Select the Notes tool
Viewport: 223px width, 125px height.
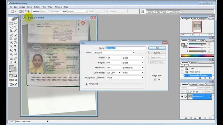(11, 58)
